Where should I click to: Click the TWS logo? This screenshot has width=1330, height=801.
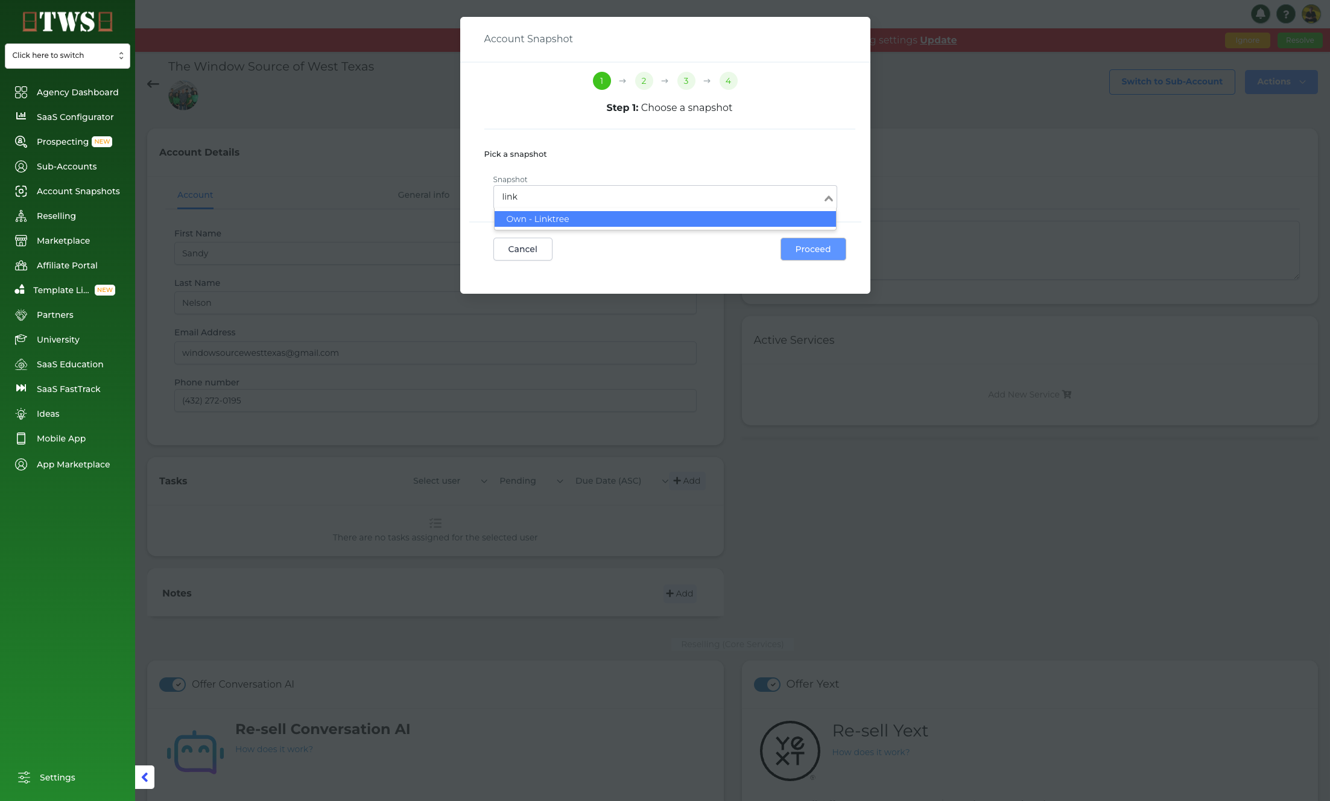[x=68, y=21]
